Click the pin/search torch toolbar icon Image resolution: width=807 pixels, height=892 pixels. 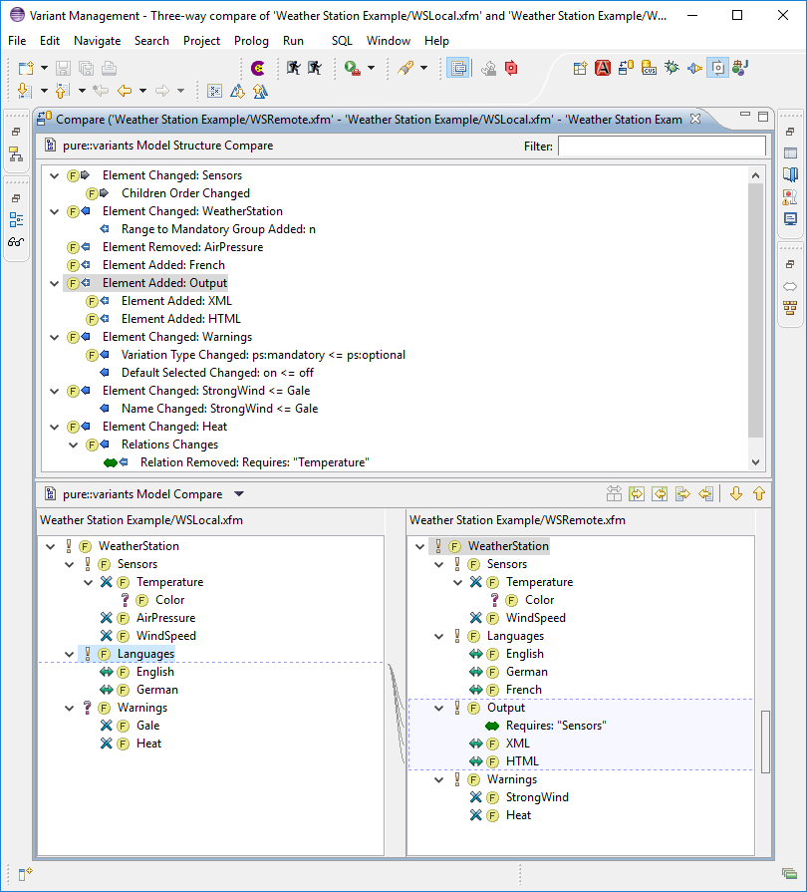[404, 68]
